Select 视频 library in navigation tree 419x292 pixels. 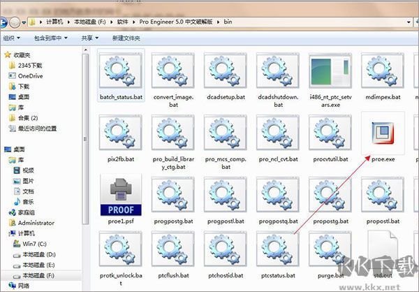click(24, 170)
